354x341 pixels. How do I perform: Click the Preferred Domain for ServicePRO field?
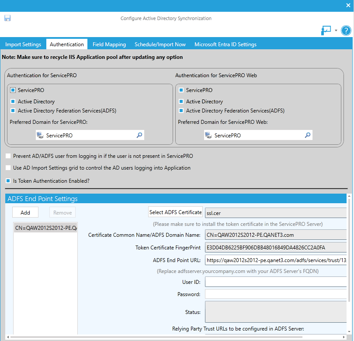point(90,135)
